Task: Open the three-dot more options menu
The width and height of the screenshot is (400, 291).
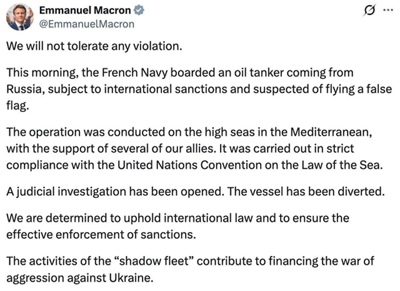Action: [x=387, y=11]
